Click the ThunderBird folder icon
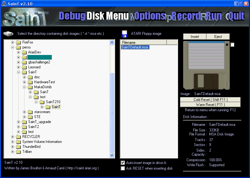The image size is (250, 178). tap(18, 147)
